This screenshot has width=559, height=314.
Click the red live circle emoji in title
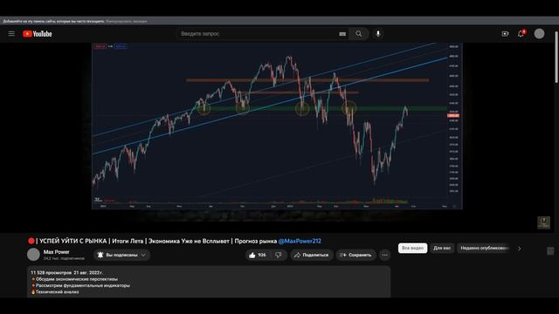coord(31,241)
